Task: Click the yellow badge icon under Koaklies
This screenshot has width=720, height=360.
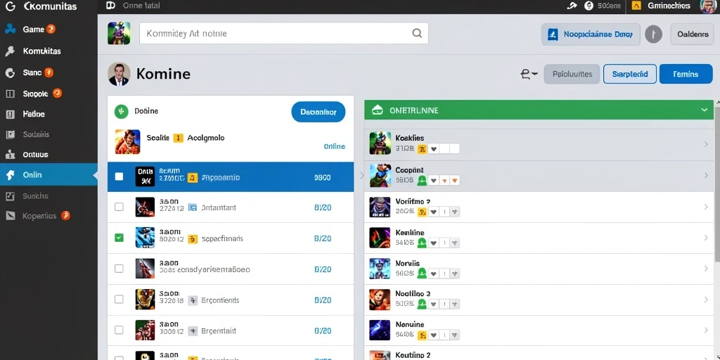Action: tap(422, 148)
